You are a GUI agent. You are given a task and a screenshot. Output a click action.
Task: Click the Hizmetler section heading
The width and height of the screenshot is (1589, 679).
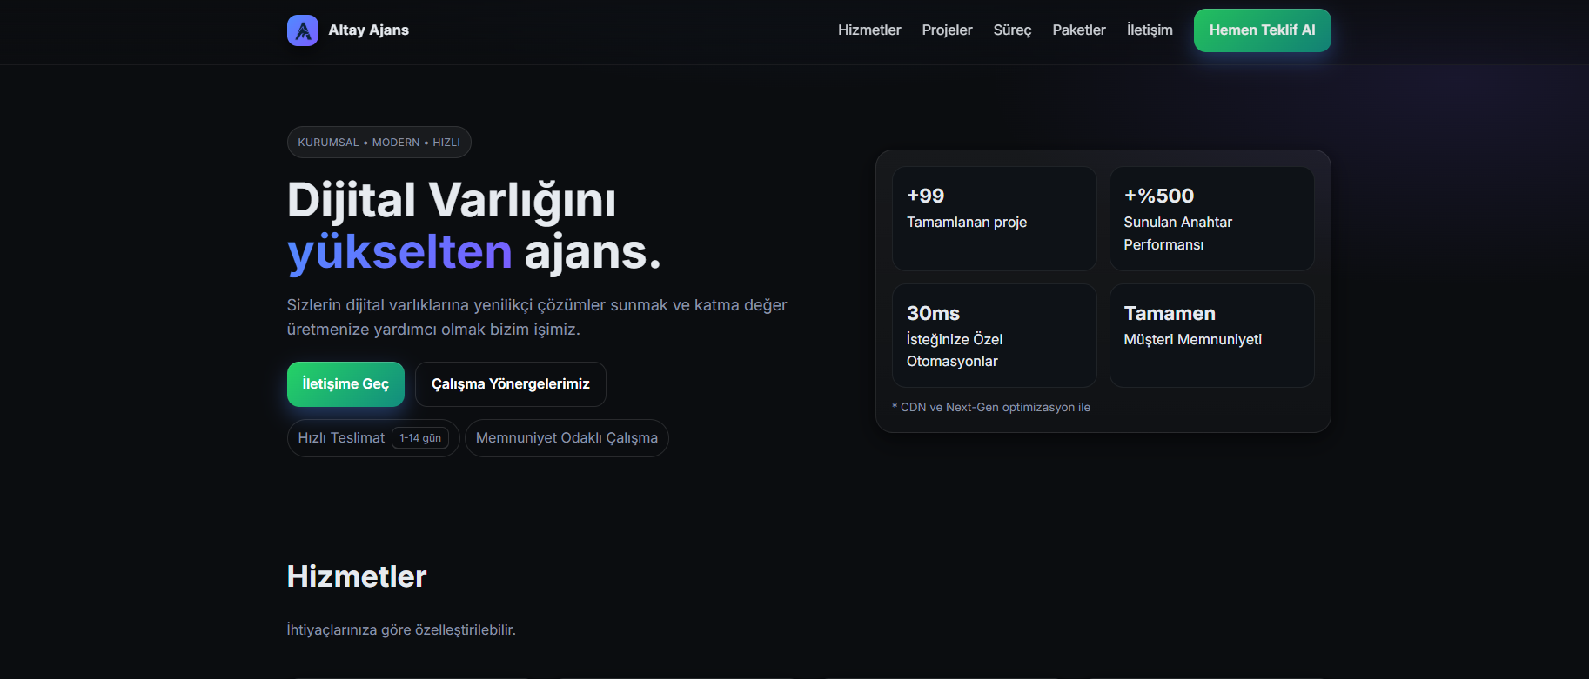(x=357, y=576)
